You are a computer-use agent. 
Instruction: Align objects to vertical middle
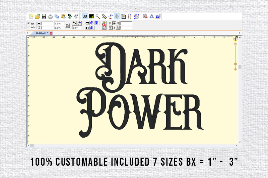[x=114, y=28]
